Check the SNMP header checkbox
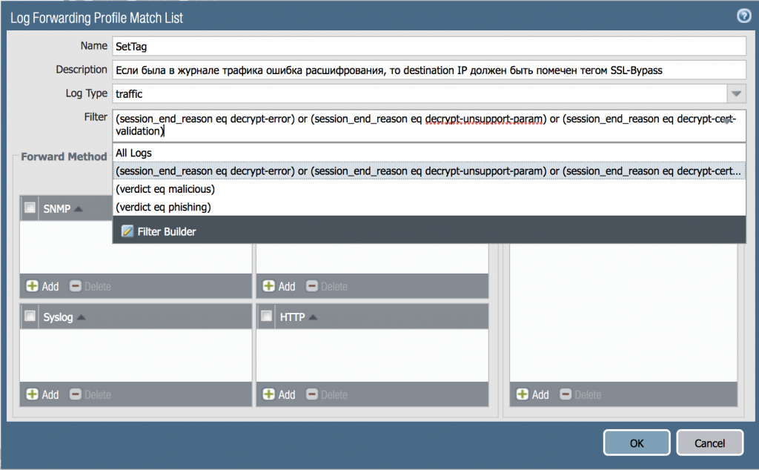 click(30, 208)
